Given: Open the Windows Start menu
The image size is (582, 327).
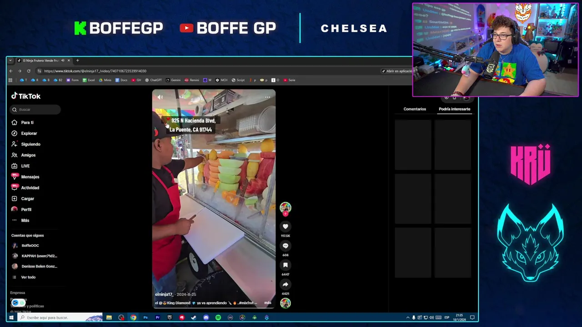Looking at the screenshot, I should click(x=11, y=317).
